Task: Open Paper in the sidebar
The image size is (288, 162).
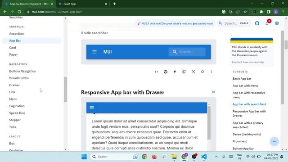Action: (x=13, y=54)
